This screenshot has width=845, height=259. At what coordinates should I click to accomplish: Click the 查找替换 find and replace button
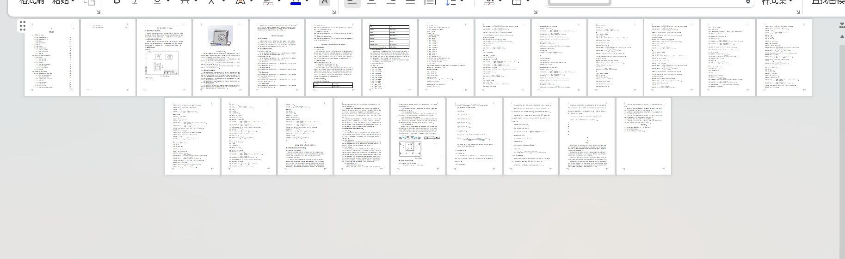pos(828,2)
